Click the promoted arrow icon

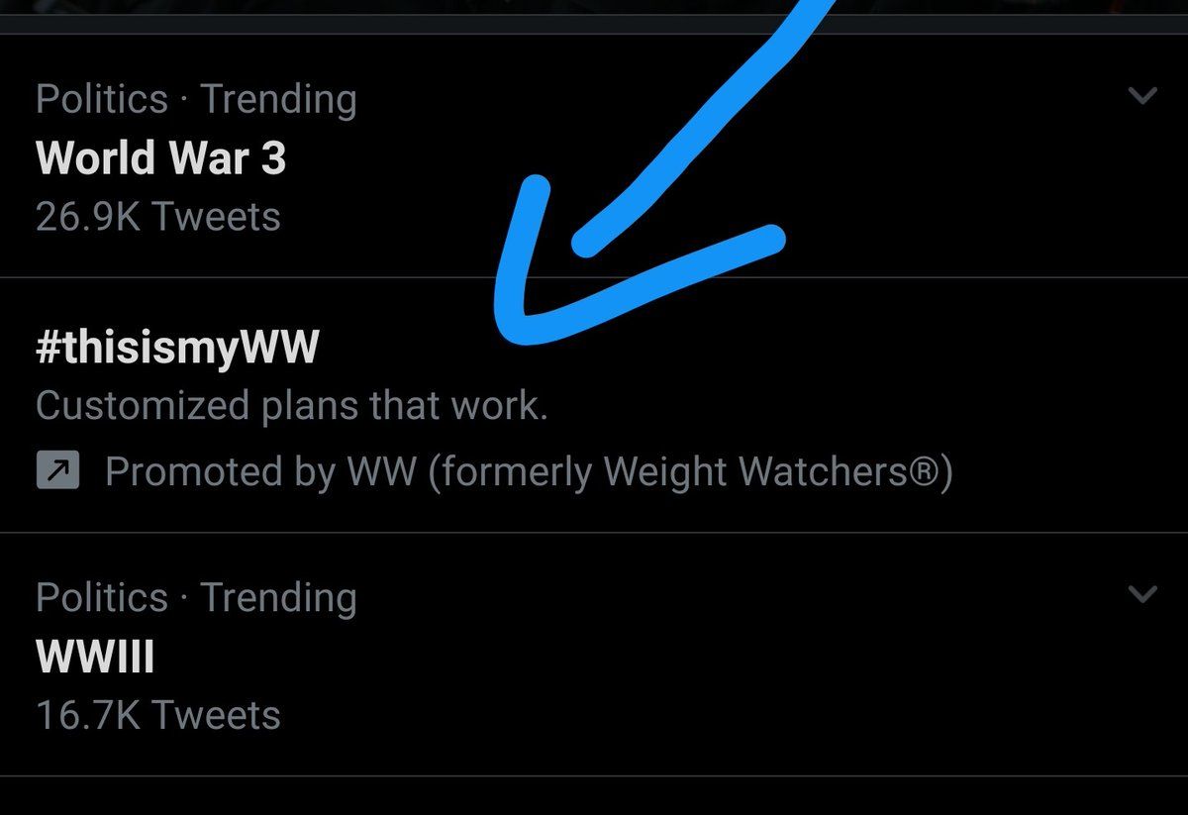[x=57, y=472]
